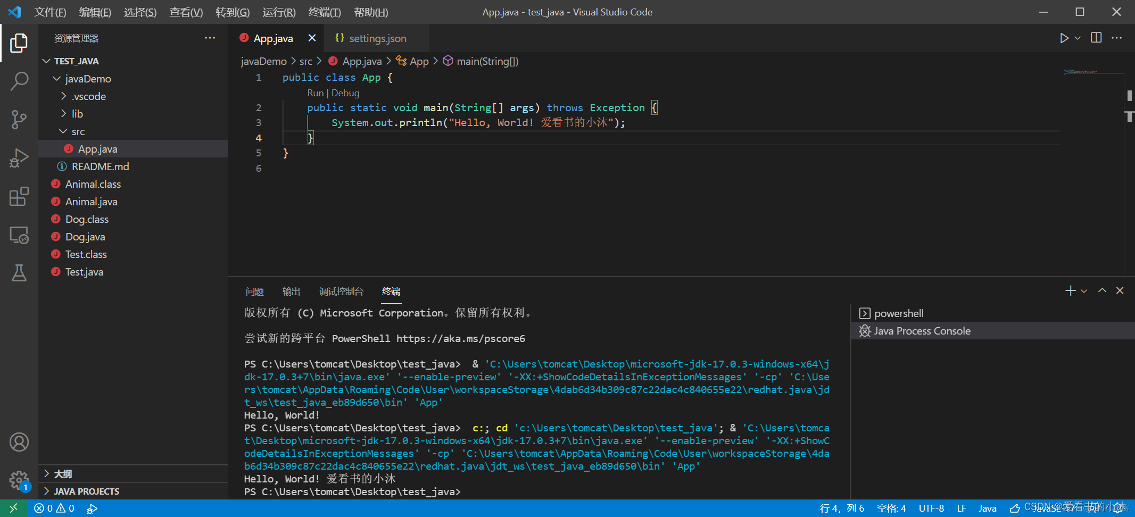Click the remote window indicator in status bar
The width and height of the screenshot is (1135, 517).
coord(14,508)
